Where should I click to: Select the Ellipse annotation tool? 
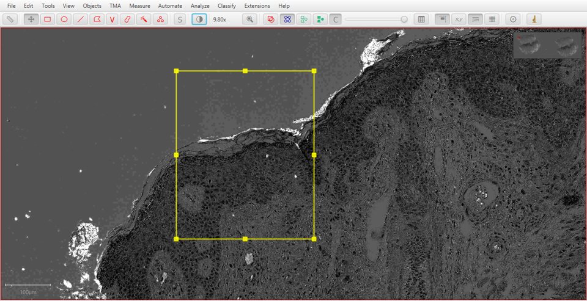tap(64, 19)
